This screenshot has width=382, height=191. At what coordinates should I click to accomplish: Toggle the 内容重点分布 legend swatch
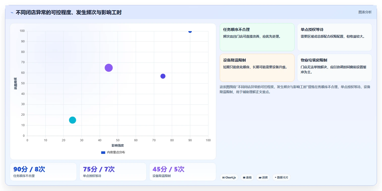click(103, 152)
